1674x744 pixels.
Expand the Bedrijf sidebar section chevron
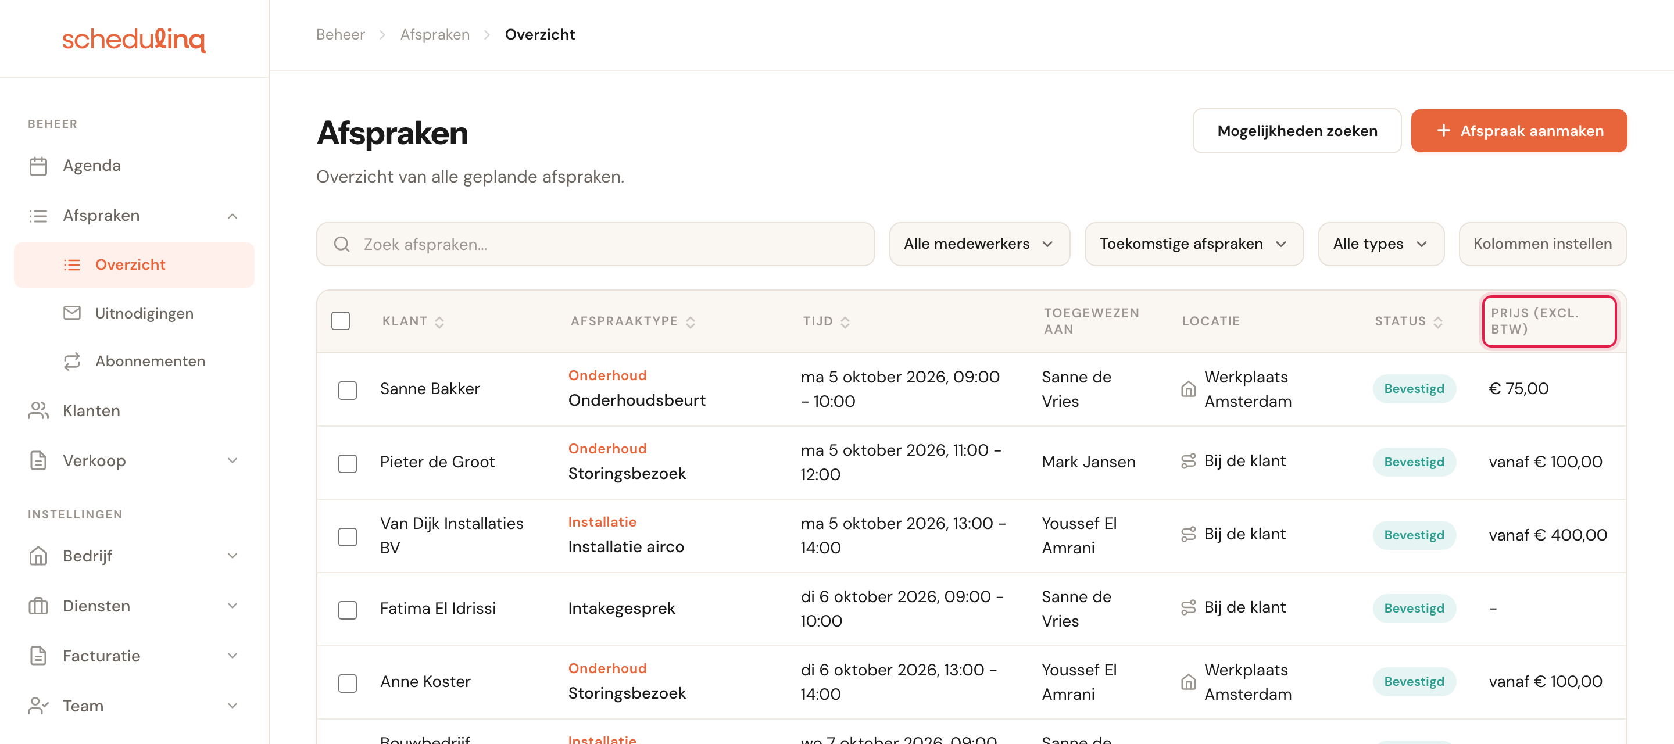click(x=233, y=556)
